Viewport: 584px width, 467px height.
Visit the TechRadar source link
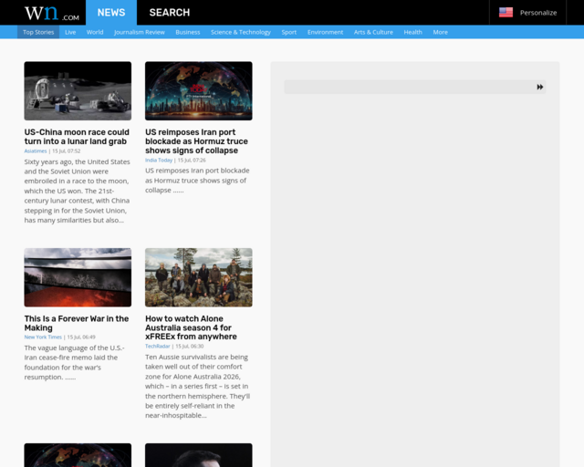click(x=158, y=346)
